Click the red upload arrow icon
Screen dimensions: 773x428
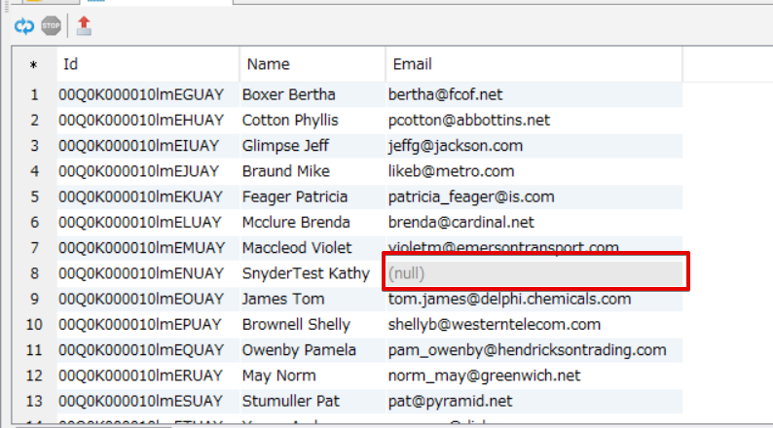coord(84,25)
